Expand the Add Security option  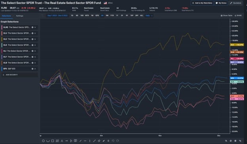pyautogui.click(x=10, y=75)
